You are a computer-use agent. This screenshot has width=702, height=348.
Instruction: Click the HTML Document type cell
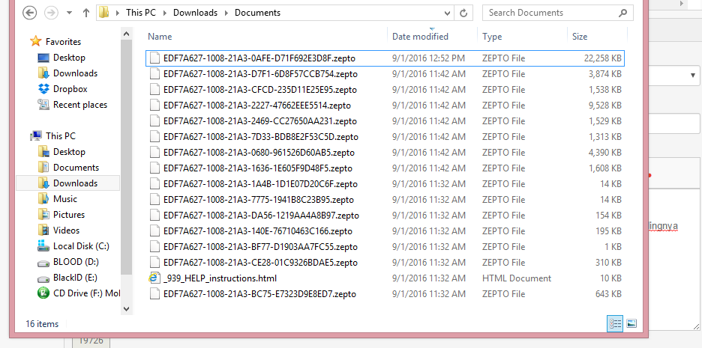click(x=517, y=278)
